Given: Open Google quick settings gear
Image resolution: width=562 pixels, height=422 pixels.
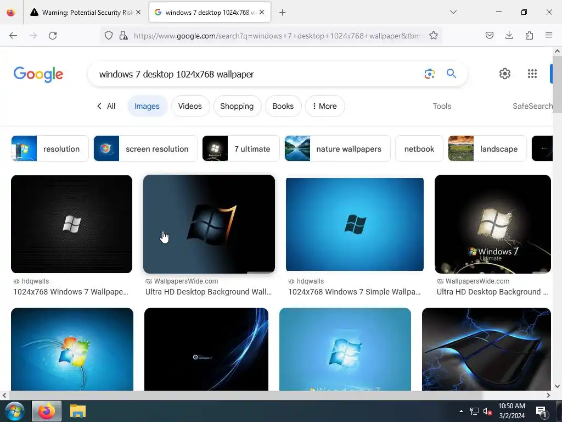Looking at the screenshot, I should (x=505, y=74).
